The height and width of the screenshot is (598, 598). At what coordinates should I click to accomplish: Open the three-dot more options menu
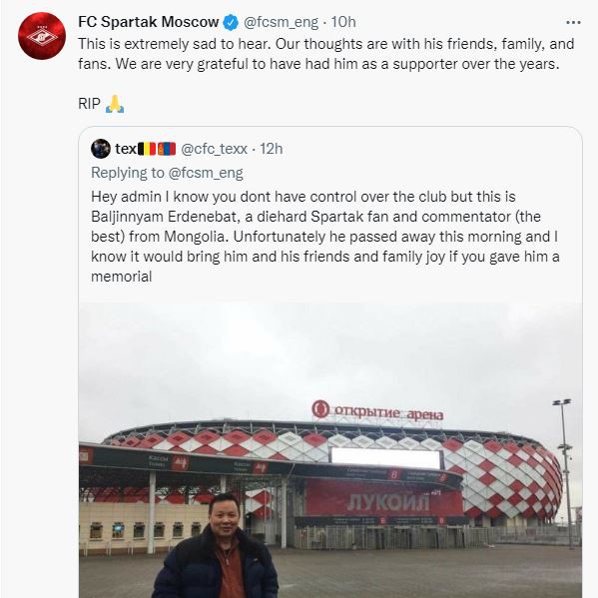pyautogui.click(x=573, y=23)
